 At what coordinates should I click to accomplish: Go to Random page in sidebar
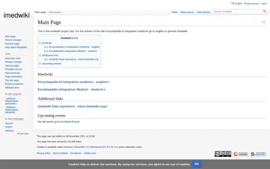pyautogui.click(x=12, y=44)
